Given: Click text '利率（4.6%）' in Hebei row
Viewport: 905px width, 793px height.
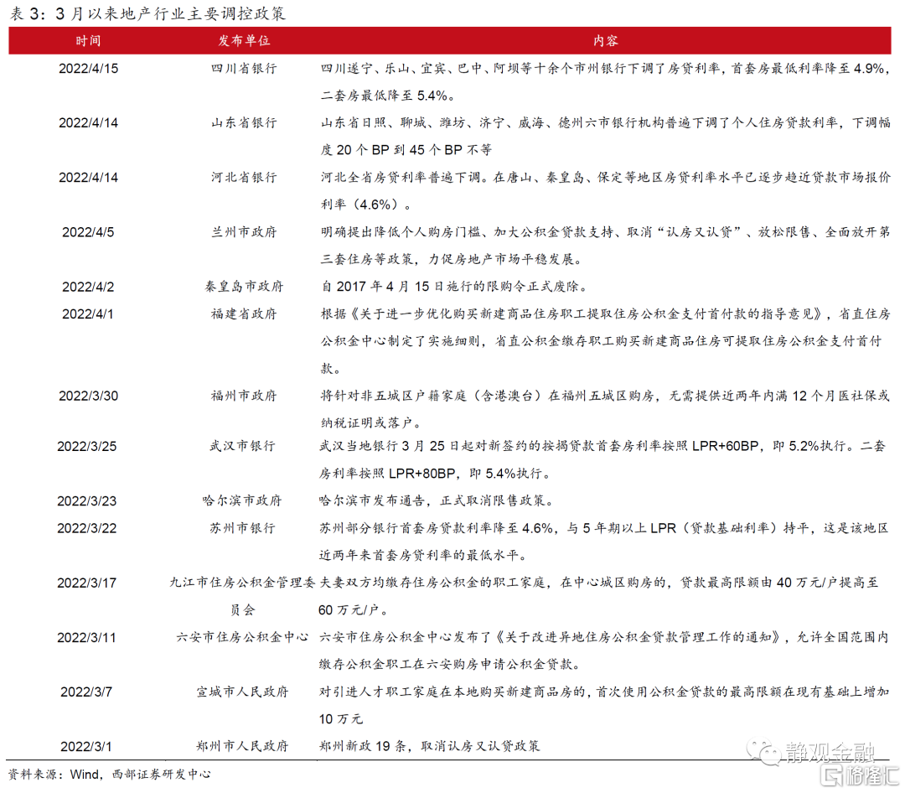Looking at the screenshot, I should [x=360, y=205].
